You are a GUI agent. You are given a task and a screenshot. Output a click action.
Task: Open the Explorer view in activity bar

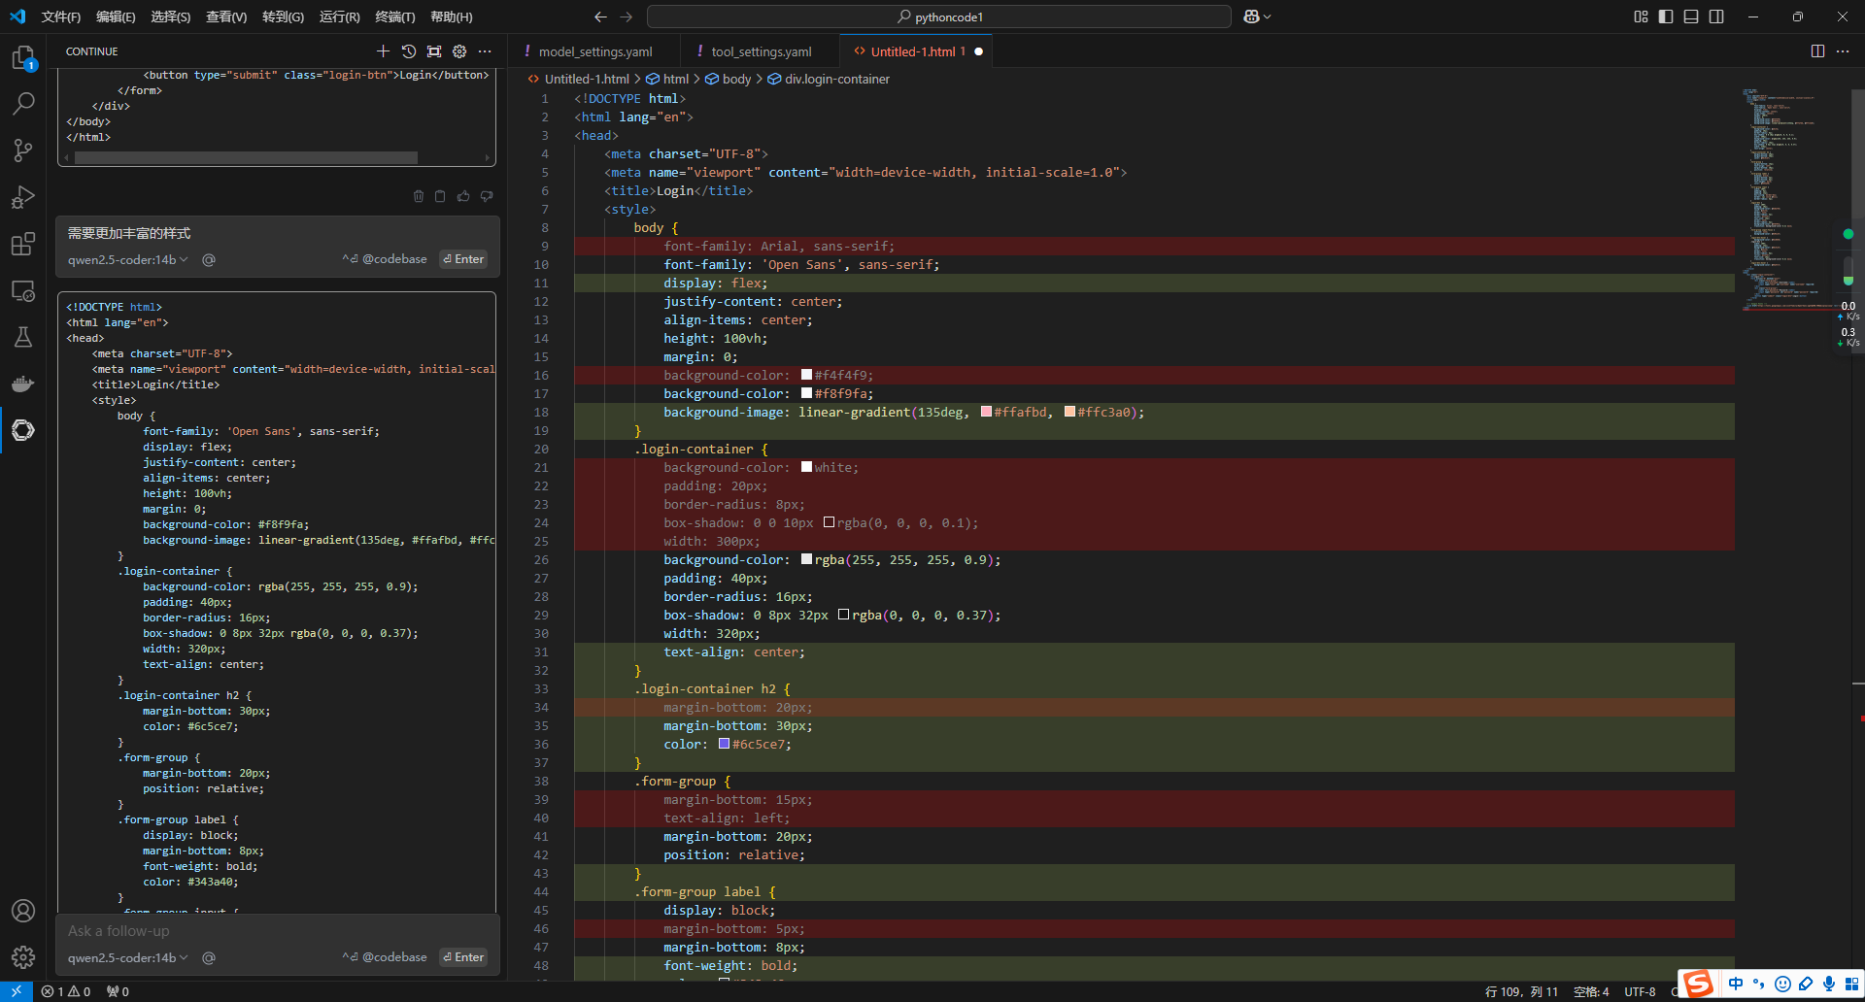[23, 58]
